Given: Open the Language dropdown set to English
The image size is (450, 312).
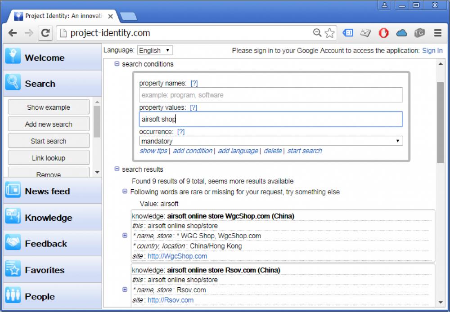Looking at the screenshot, I should [x=155, y=50].
